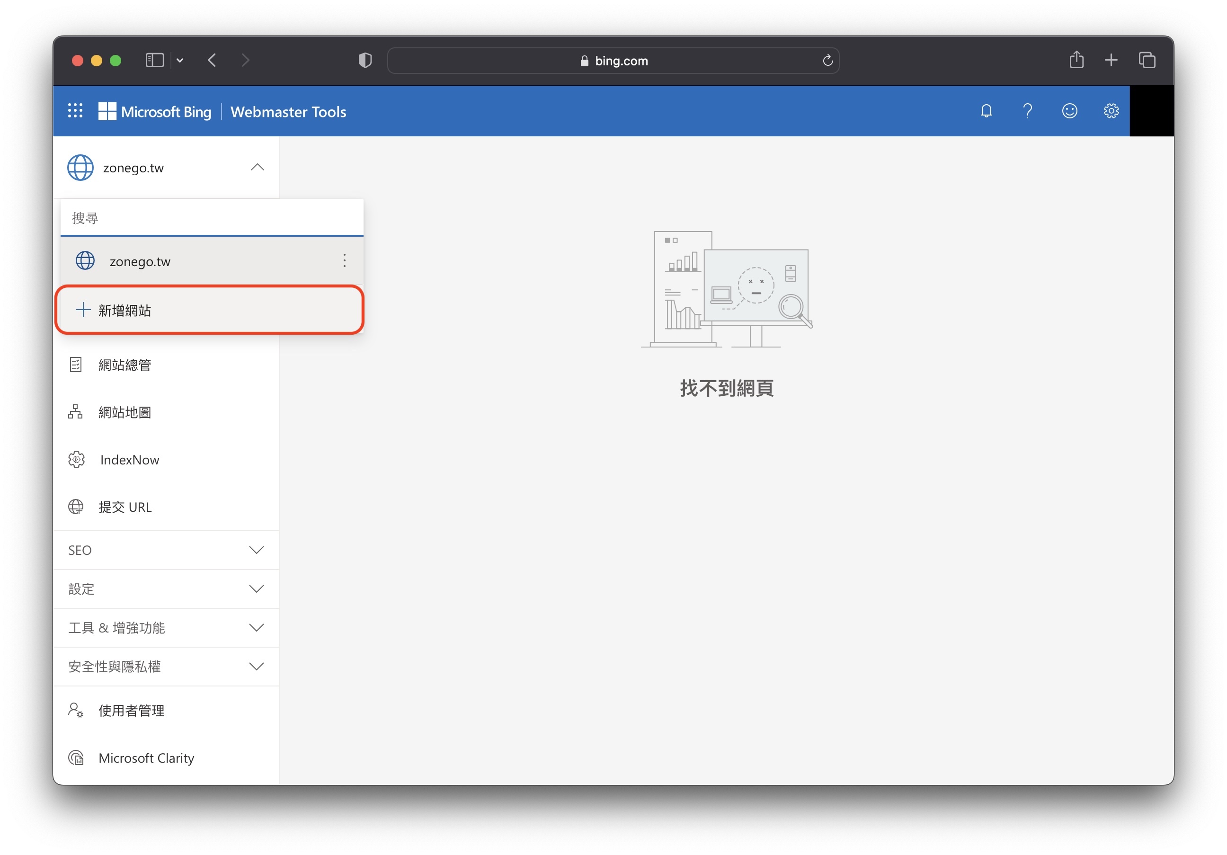Click the 網站總管 document icon

point(76,365)
